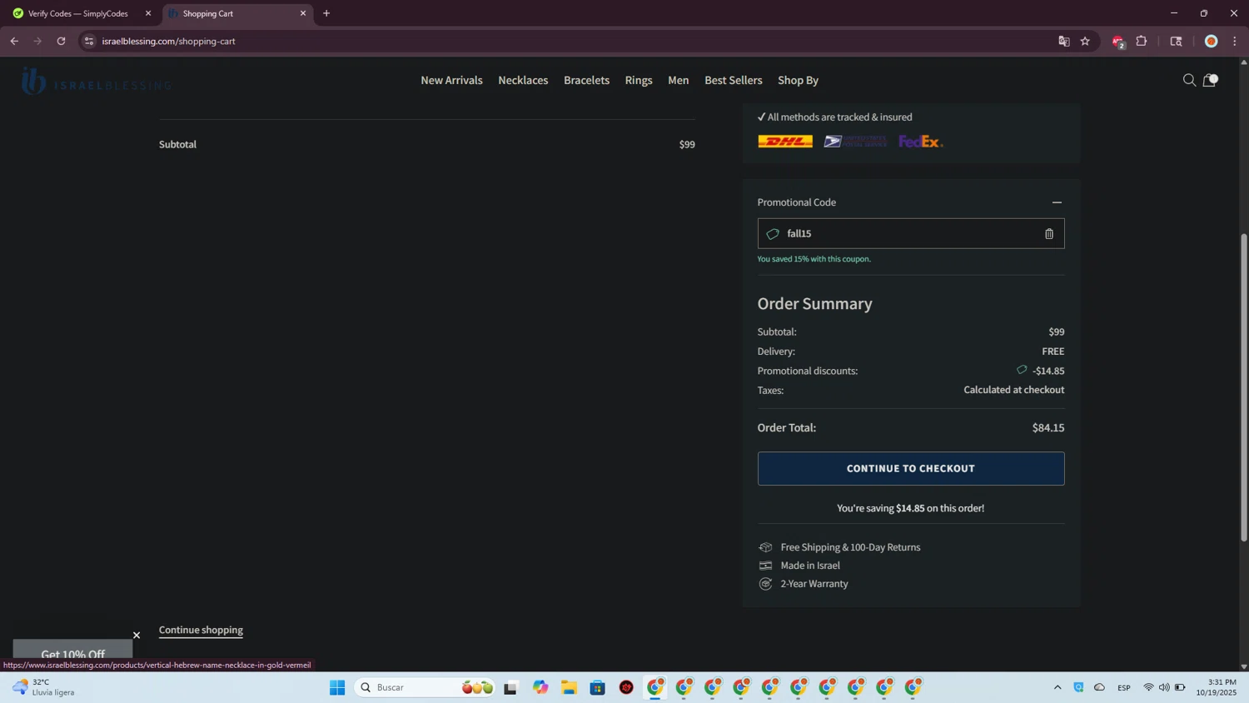
Task: Open the site search magnifier icon
Action: pyautogui.click(x=1189, y=80)
